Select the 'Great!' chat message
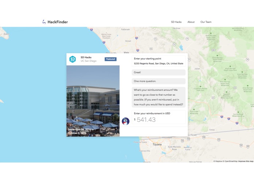 pyautogui.click(x=159, y=72)
